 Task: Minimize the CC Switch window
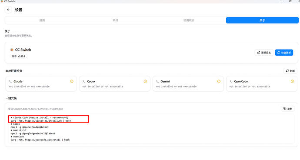[x=281, y=1]
